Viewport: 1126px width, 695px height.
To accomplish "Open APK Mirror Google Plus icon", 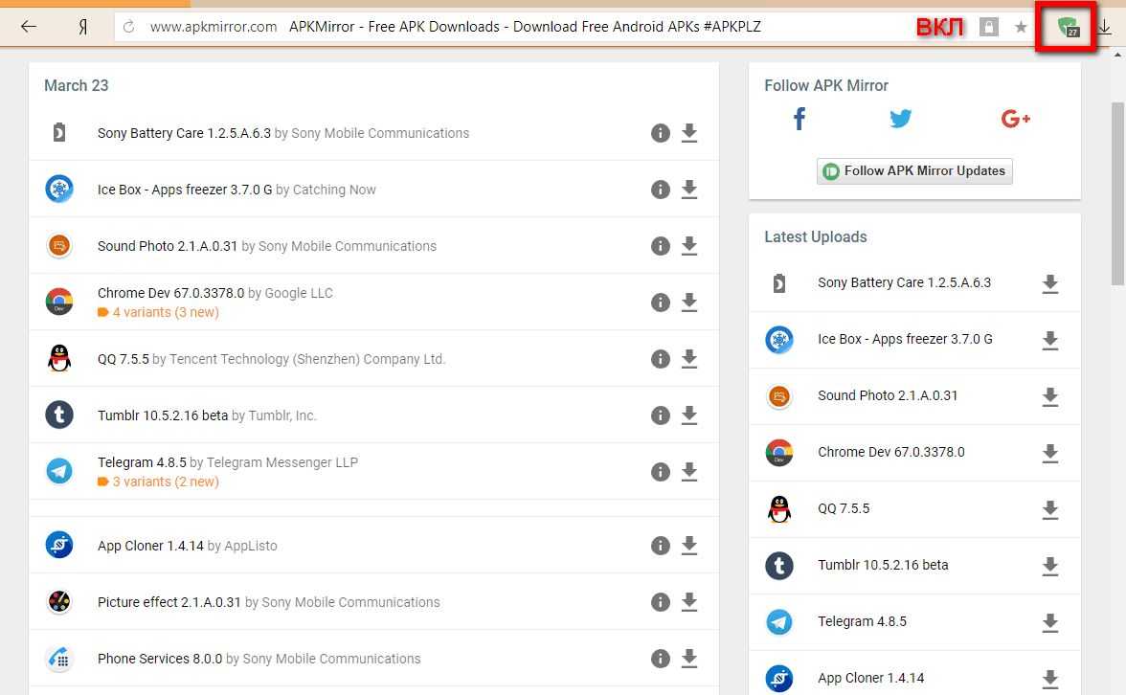I will pyautogui.click(x=1015, y=119).
